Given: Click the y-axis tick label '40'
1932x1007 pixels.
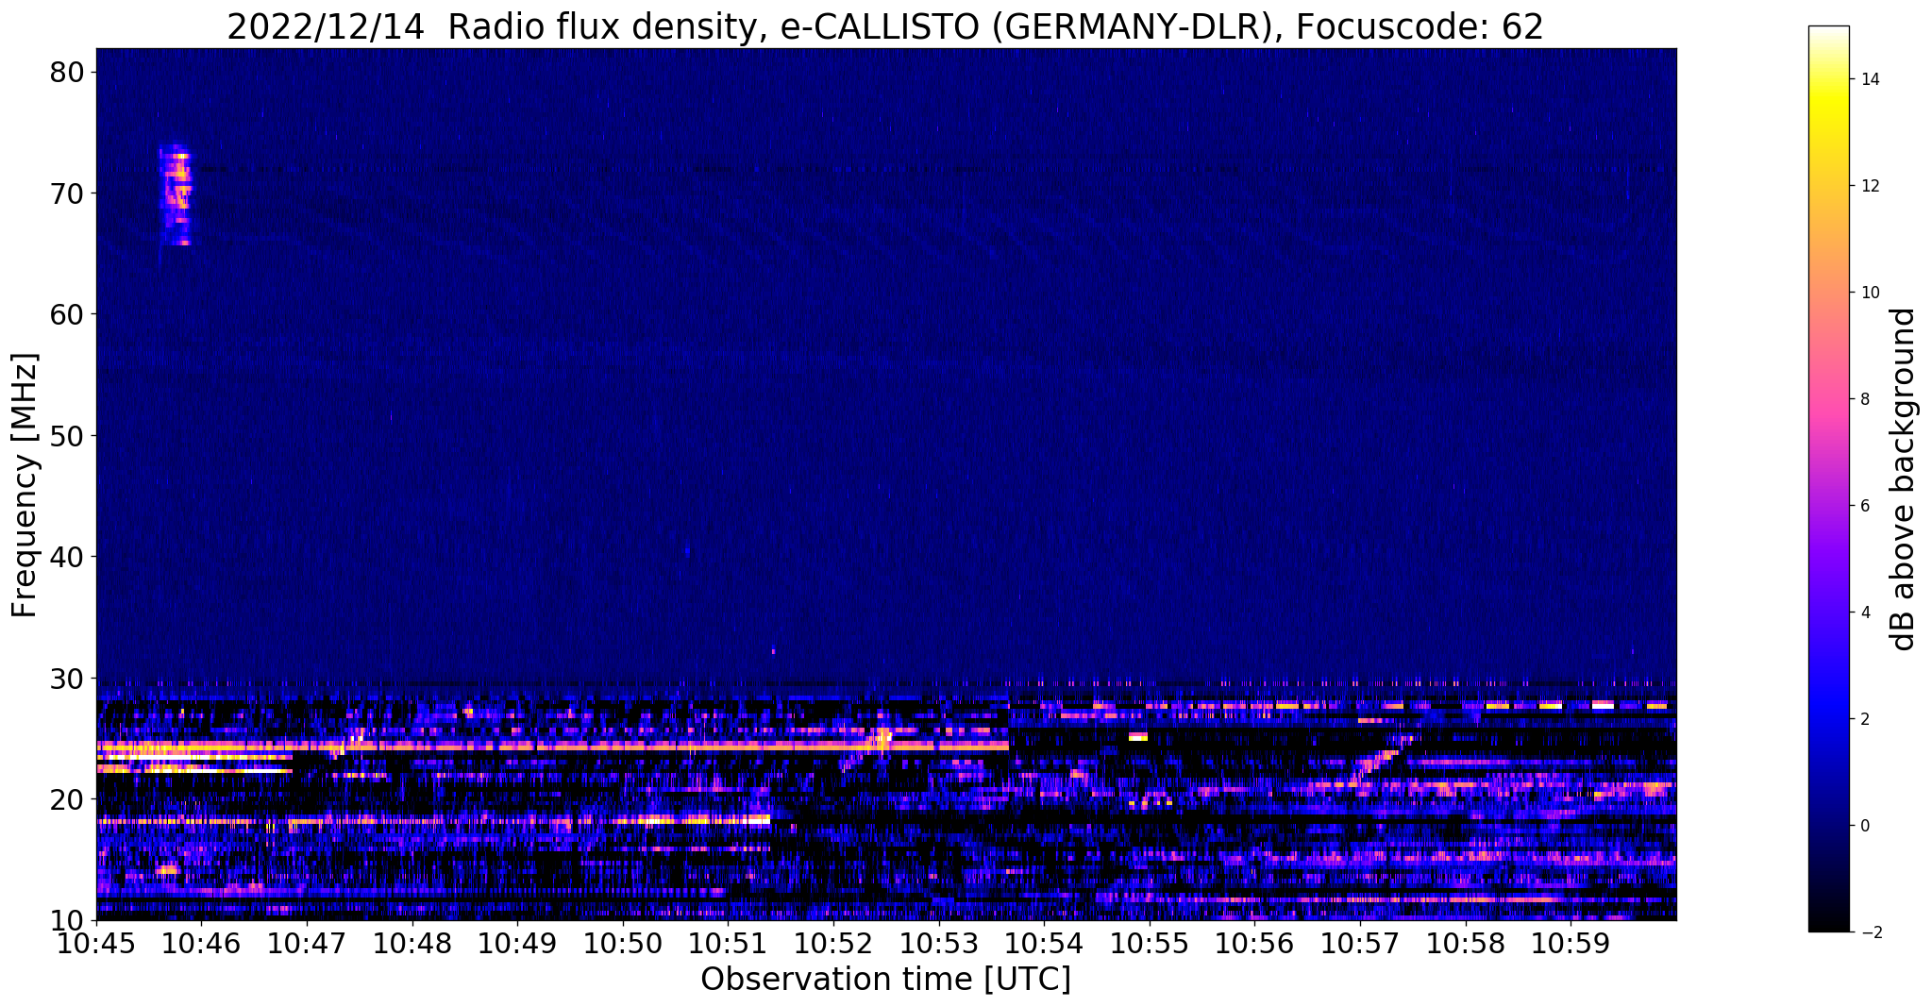Looking at the screenshot, I should coord(69,557).
